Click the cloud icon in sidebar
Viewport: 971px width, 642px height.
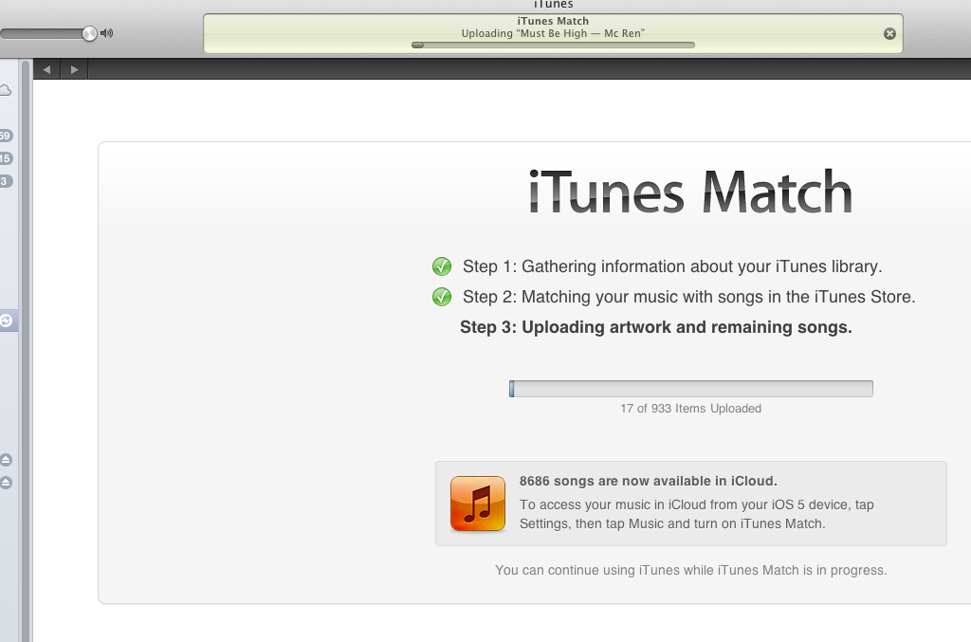(x=6, y=91)
